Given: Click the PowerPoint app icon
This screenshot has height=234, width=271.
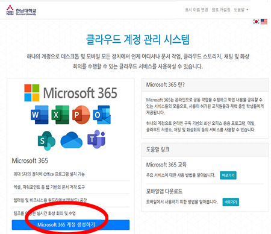Looking at the screenshot, I should [x=81, y=115].
